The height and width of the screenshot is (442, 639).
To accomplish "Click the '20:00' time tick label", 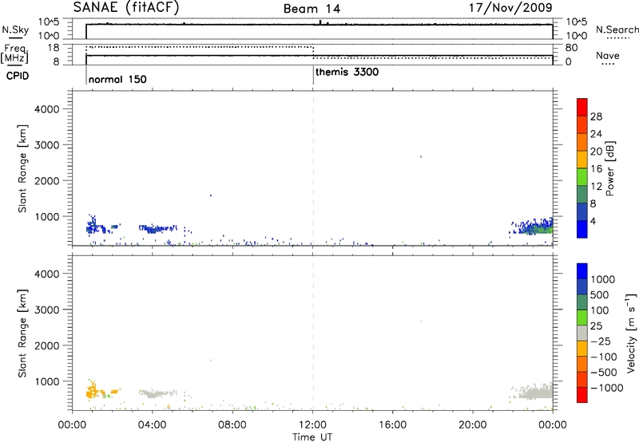I will click(473, 425).
